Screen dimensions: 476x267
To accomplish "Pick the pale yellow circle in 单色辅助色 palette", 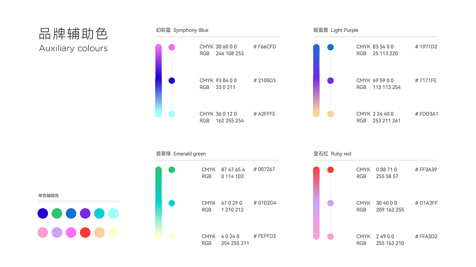I will 113,233.
